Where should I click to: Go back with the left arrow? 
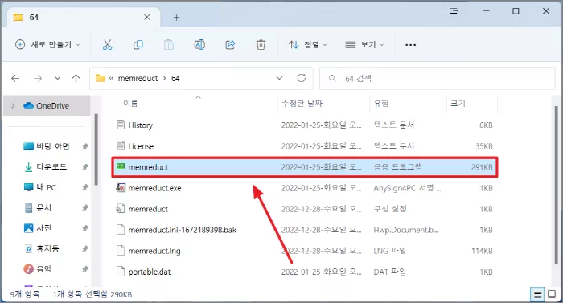click(15, 78)
